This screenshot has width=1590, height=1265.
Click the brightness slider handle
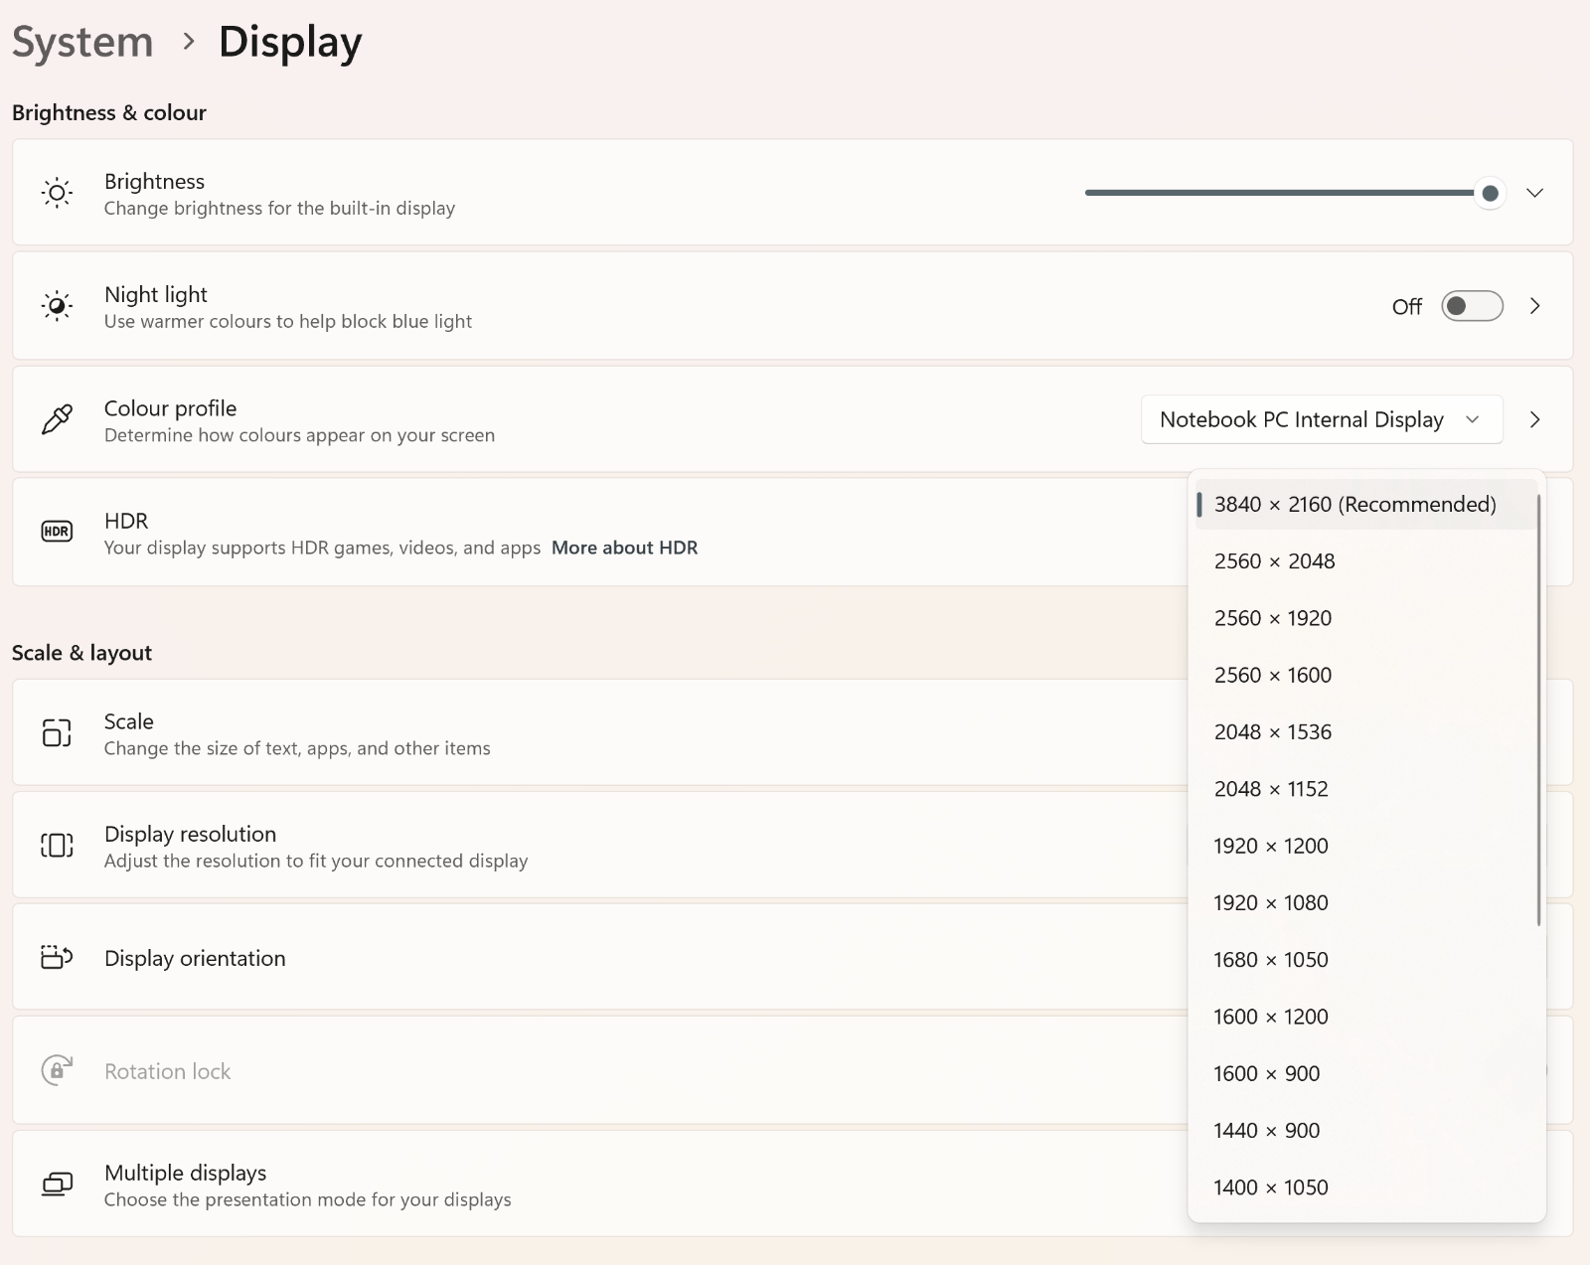tap(1490, 193)
